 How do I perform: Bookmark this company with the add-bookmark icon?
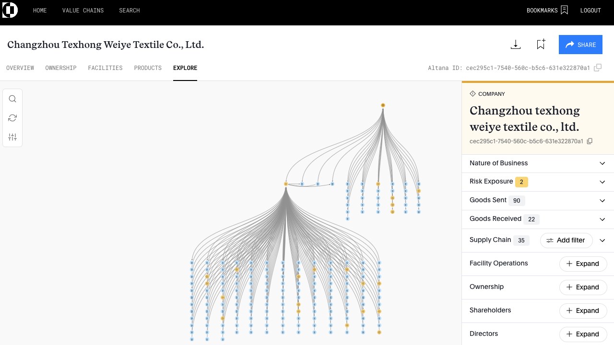541,45
